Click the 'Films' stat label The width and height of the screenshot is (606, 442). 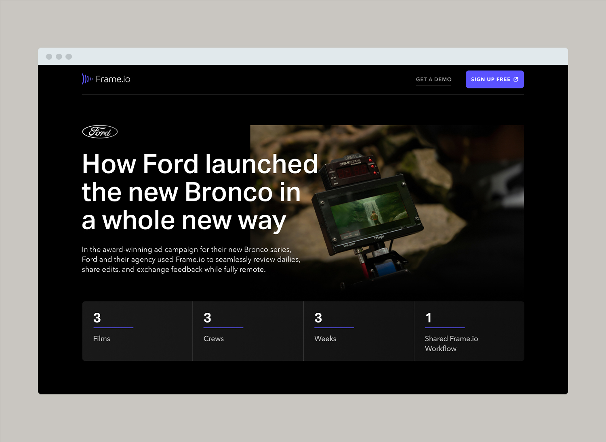(101, 339)
